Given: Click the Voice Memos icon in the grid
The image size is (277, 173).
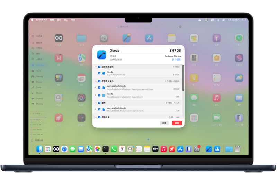Looking at the screenshot, I should [81, 118].
